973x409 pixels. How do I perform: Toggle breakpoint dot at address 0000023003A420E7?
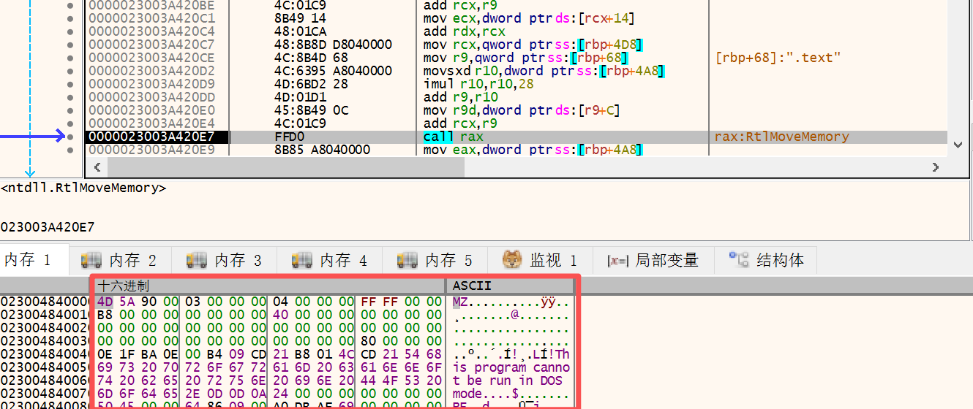(x=70, y=137)
